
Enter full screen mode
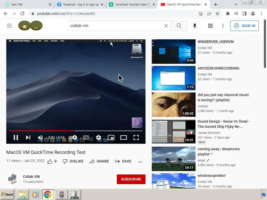click(x=136, y=137)
